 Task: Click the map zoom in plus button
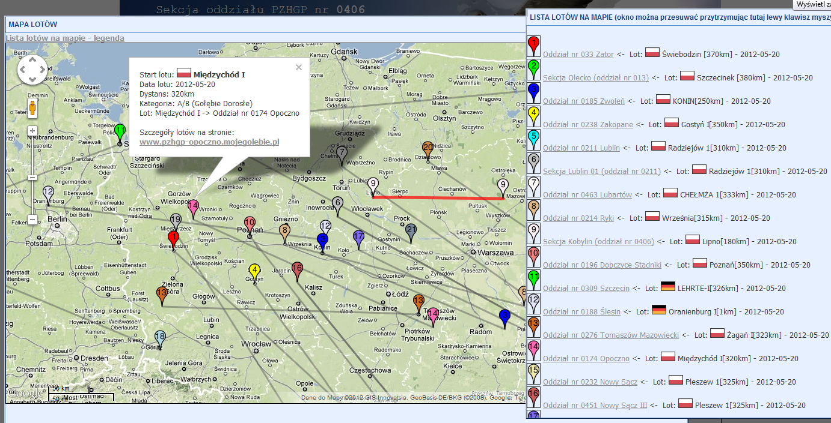click(32, 131)
